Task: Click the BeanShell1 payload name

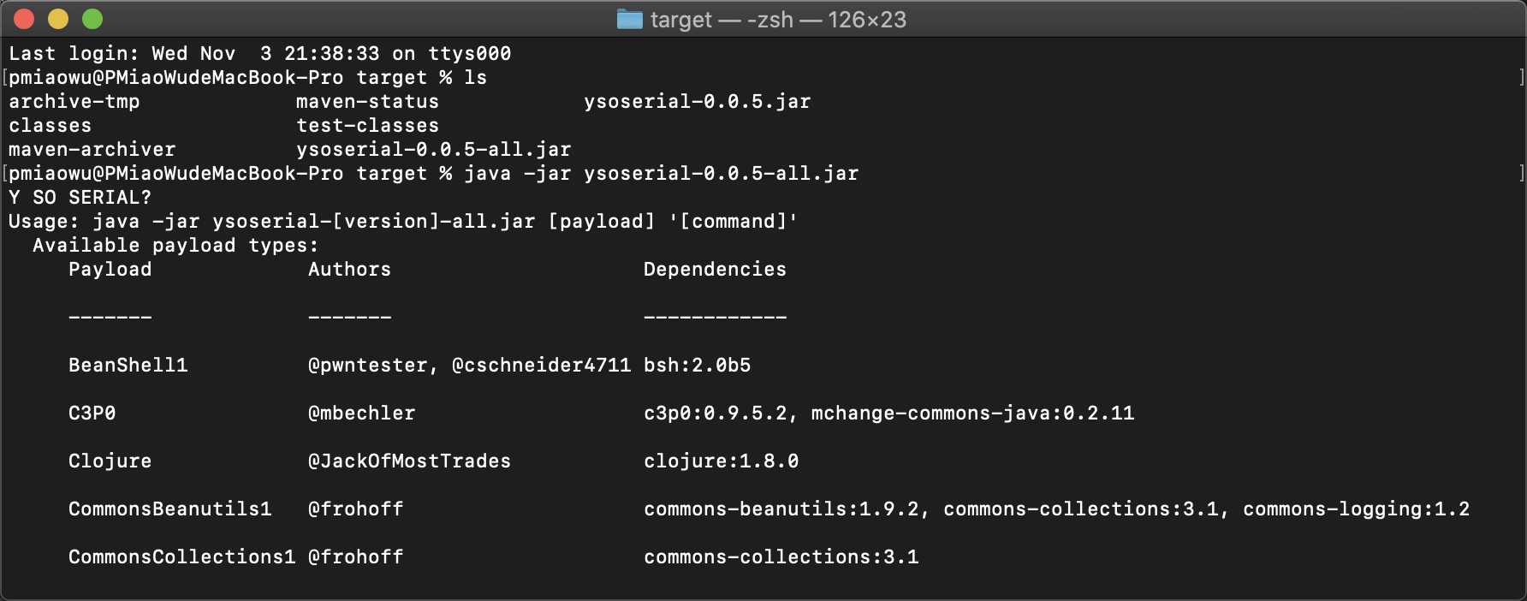Action: click(128, 366)
